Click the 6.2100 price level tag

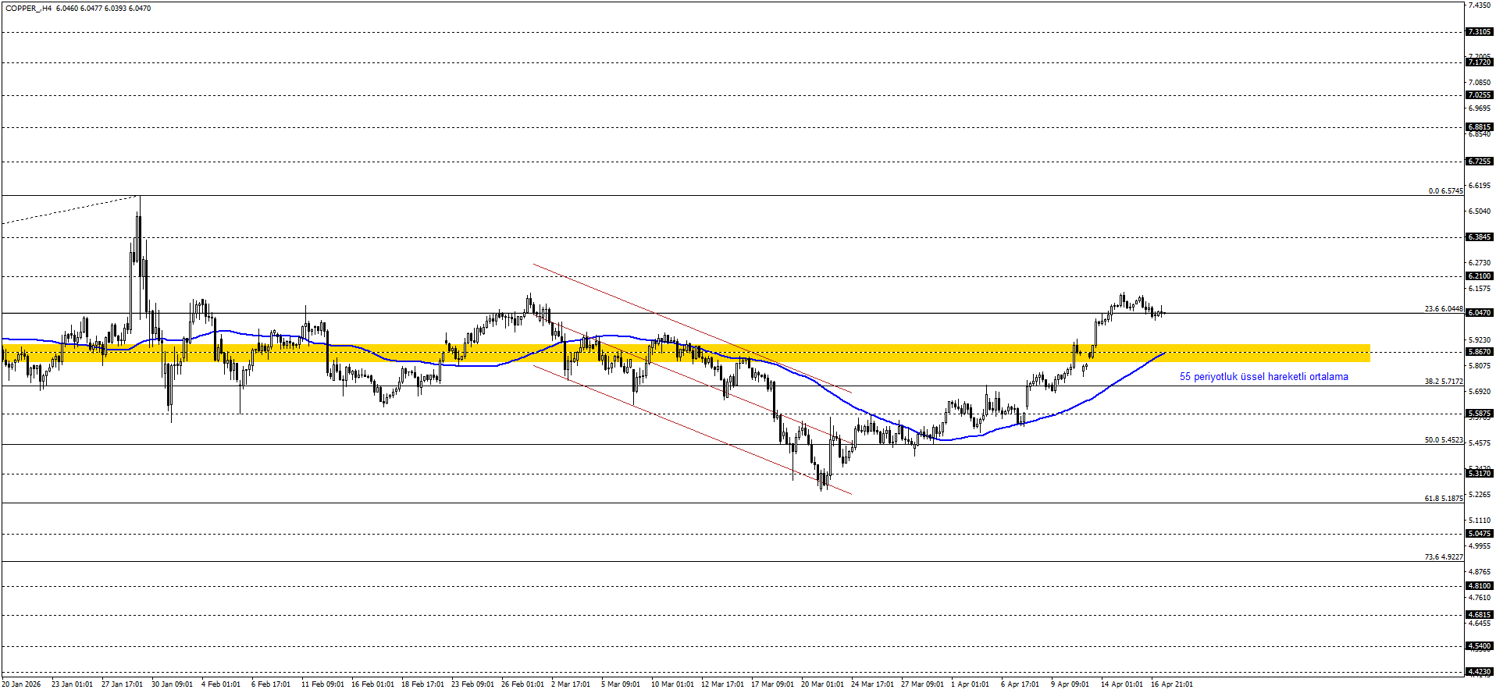[1480, 276]
